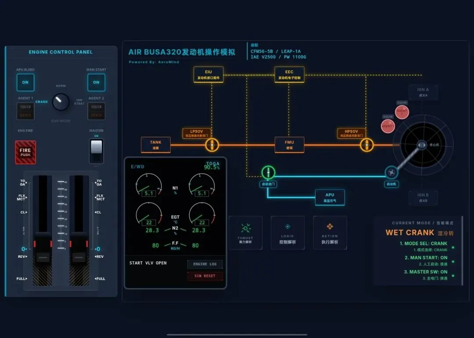Toggle the APU BLEED ON pushbutton
Image resolution: width=474 pixels, height=338 pixels.
pos(25,82)
